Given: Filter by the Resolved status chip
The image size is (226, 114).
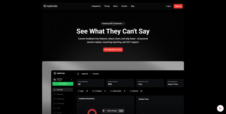Looking at the screenshot, I should point(136,91).
